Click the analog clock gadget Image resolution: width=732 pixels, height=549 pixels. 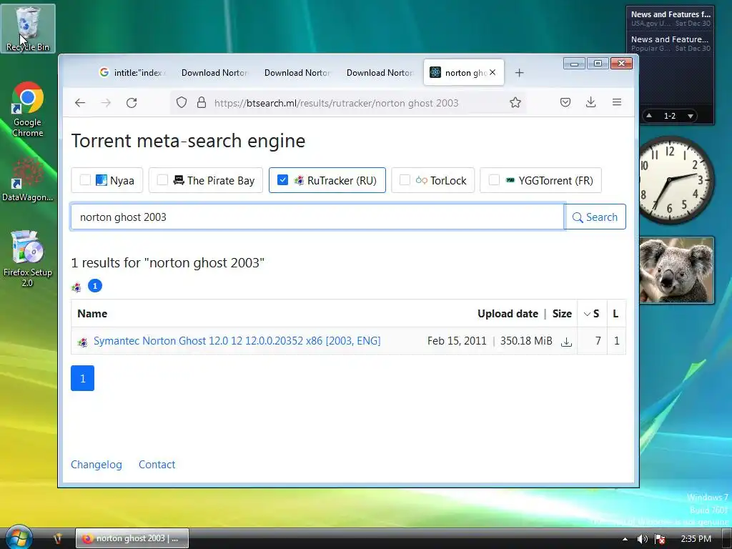click(x=676, y=179)
